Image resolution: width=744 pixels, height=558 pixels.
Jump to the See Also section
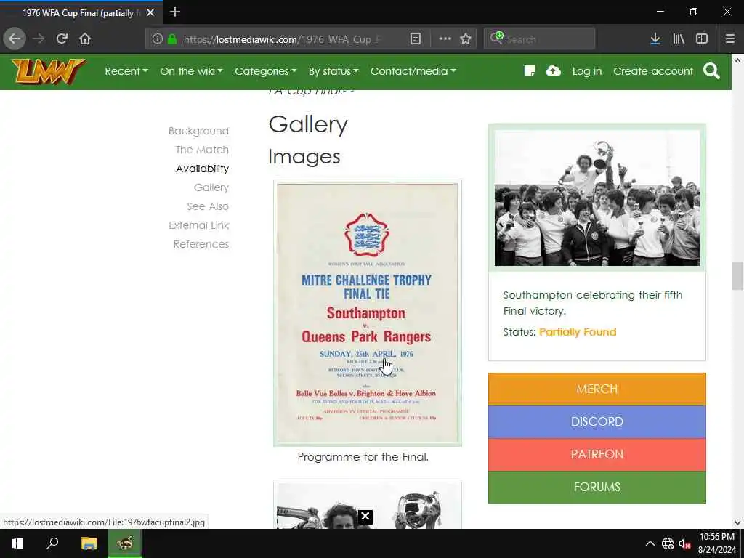click(x=208, y=207)
